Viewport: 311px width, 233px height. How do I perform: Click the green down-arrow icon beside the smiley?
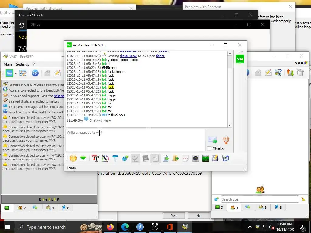(x=83, y=158)
